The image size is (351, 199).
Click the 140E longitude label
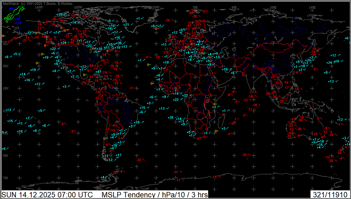click(312, 7)
